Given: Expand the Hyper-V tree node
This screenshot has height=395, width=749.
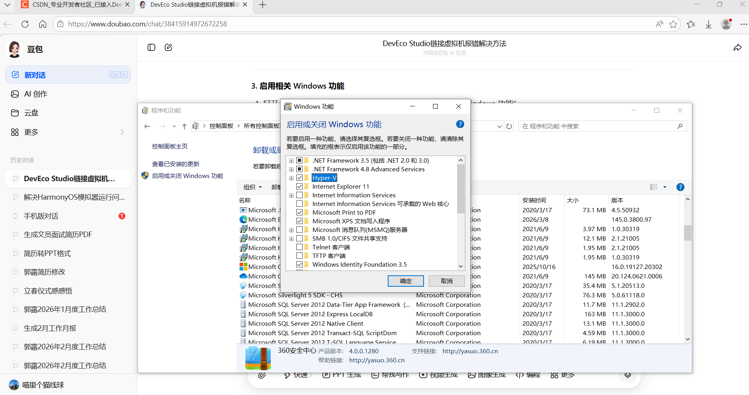Looking at the screenshot, I should [x=291, y=178].
